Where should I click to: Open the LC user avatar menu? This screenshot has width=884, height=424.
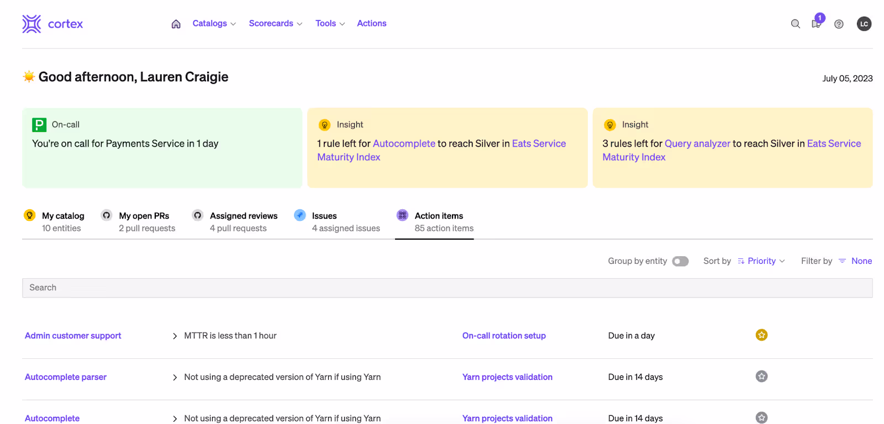[864, 24]
